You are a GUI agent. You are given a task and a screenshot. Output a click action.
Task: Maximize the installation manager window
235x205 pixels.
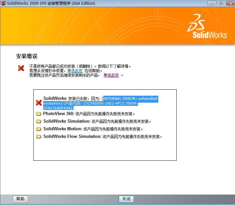pyautogui.click(x=221, y=3)
